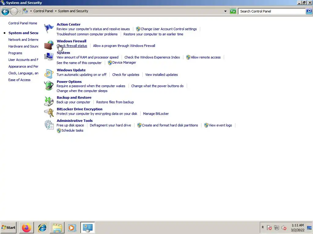Open Internet Explorer from the taskbar
The height and width of the screenshot is (234, 313).
(x=42, y=227)
